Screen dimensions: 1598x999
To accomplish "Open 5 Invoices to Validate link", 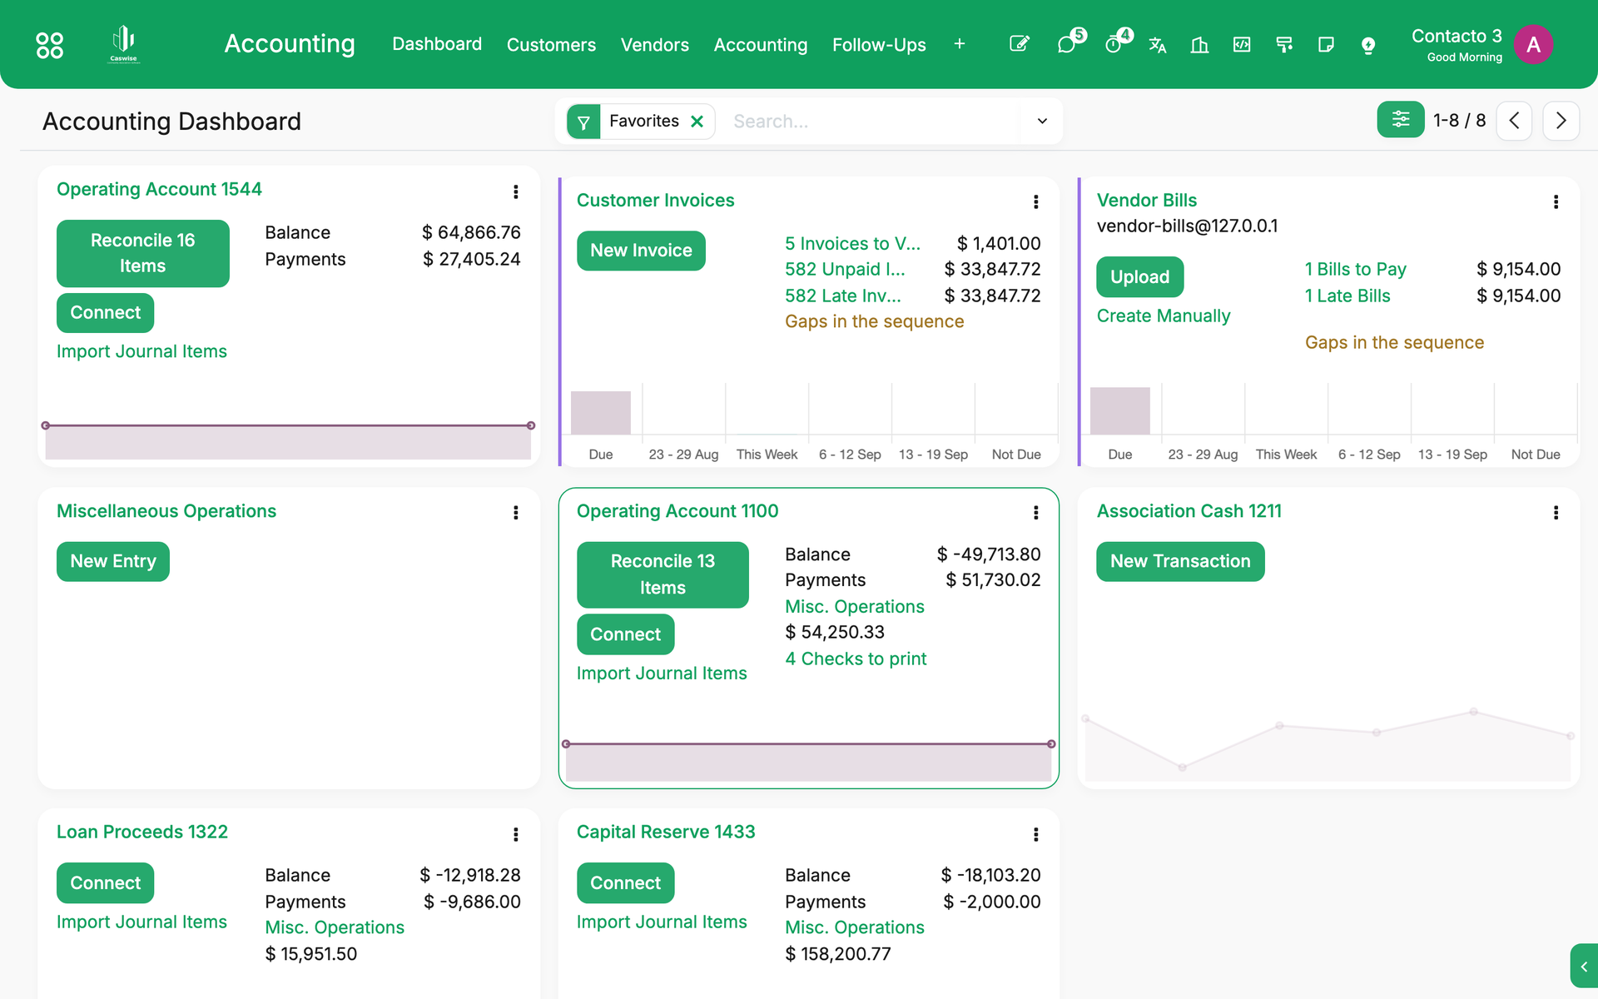I will [852, 244].
